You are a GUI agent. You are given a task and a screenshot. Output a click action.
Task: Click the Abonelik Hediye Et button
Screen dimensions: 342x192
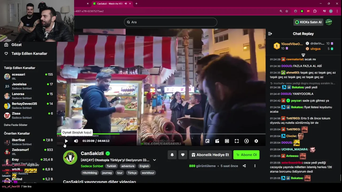210,155
